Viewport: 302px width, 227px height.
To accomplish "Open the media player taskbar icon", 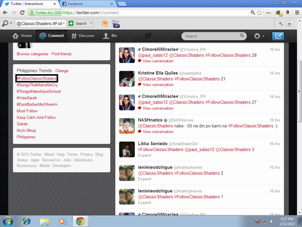I will click(62, 221).
